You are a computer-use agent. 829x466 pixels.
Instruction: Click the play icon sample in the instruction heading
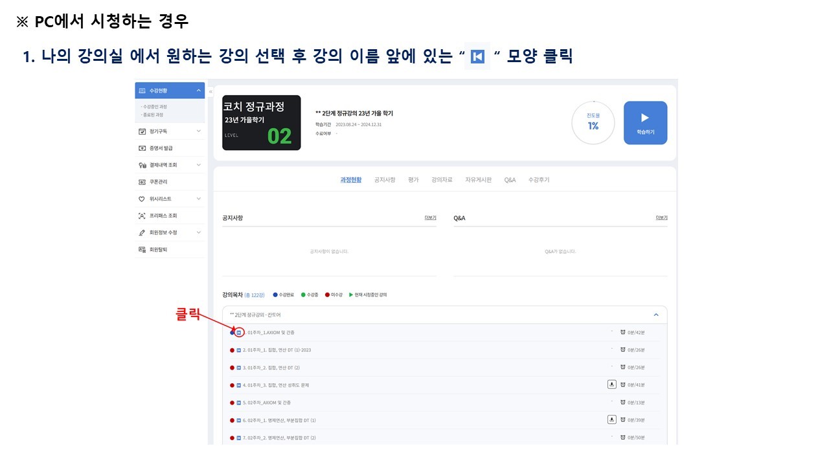tap(478, 57)
